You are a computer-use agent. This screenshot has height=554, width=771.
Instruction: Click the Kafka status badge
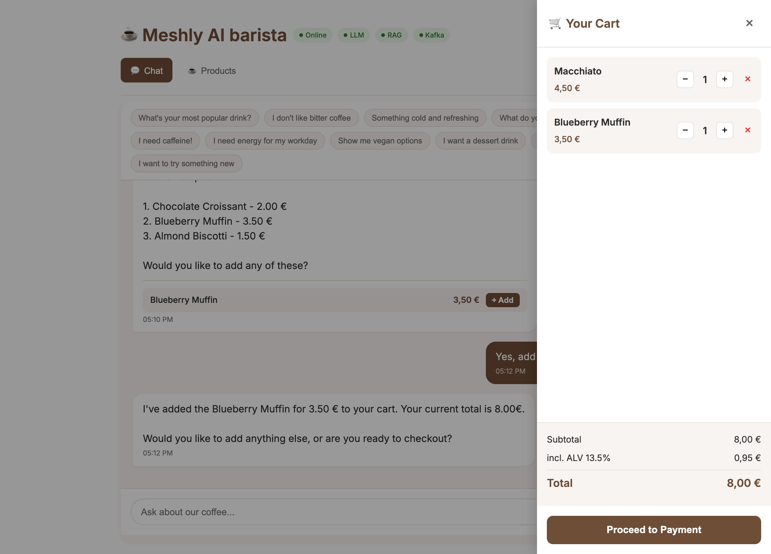(x=431, y=35)
